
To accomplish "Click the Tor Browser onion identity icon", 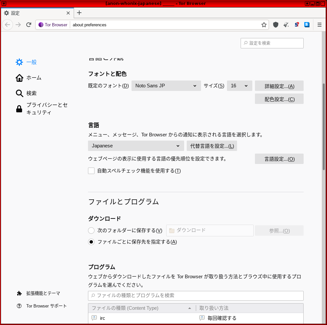I will tap(41, 25).
